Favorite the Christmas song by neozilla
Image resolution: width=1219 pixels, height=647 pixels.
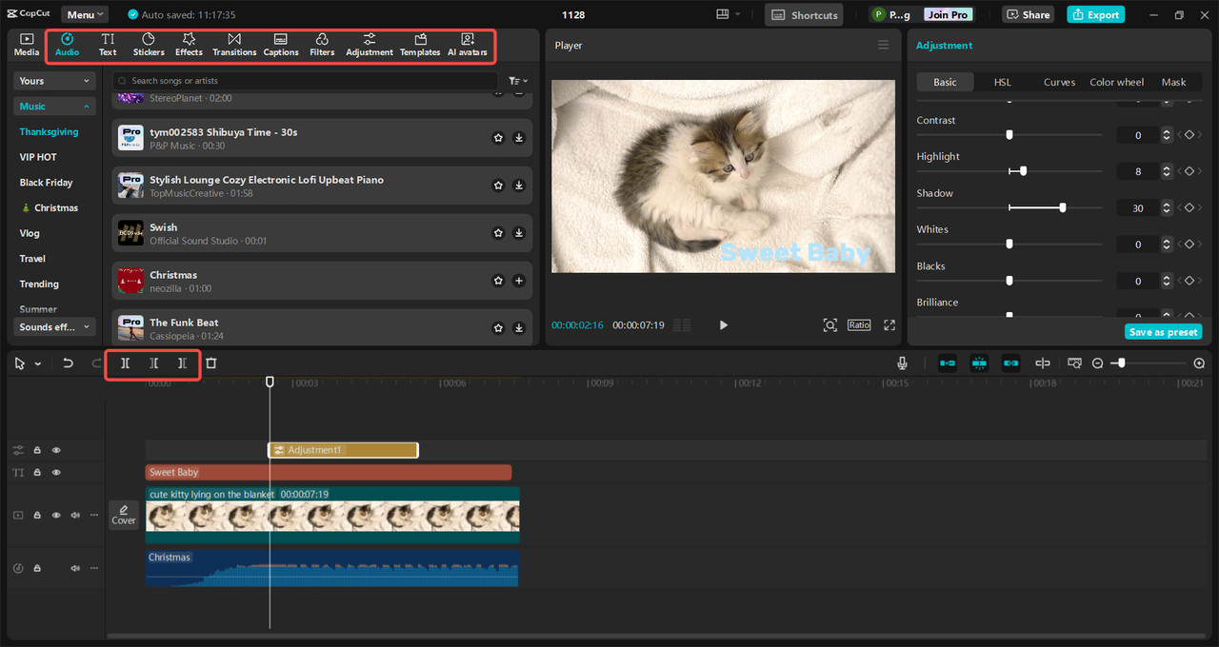498,281
